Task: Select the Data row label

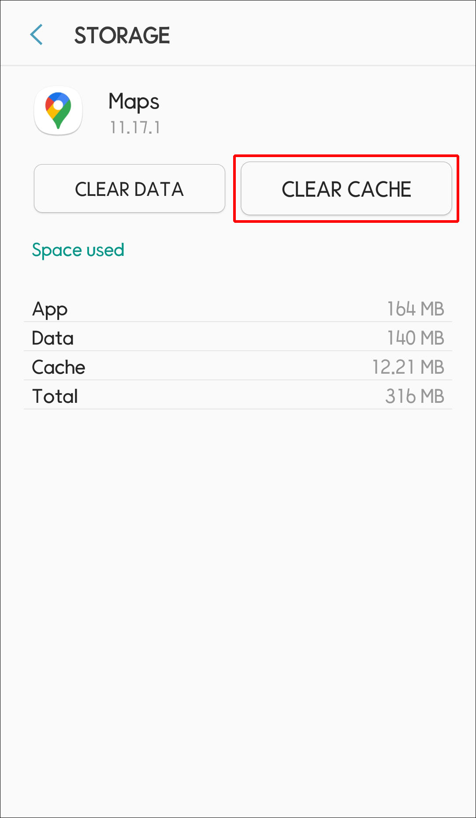Action: 53,338
